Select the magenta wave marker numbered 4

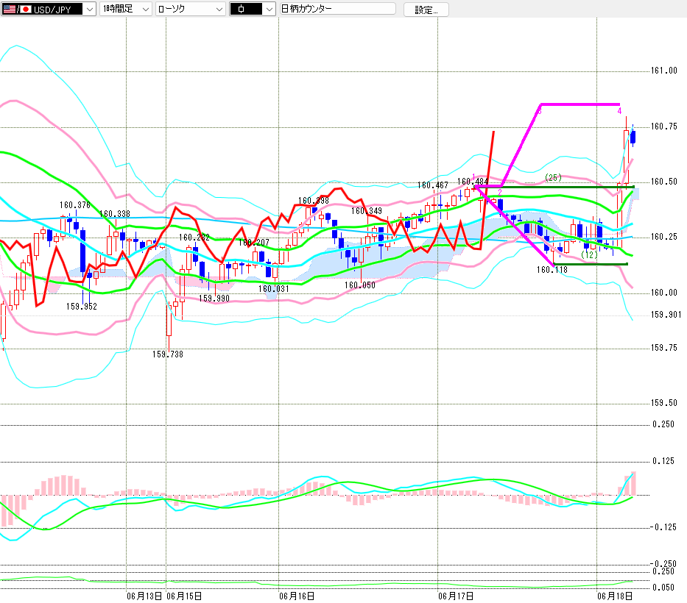point(619,111)
